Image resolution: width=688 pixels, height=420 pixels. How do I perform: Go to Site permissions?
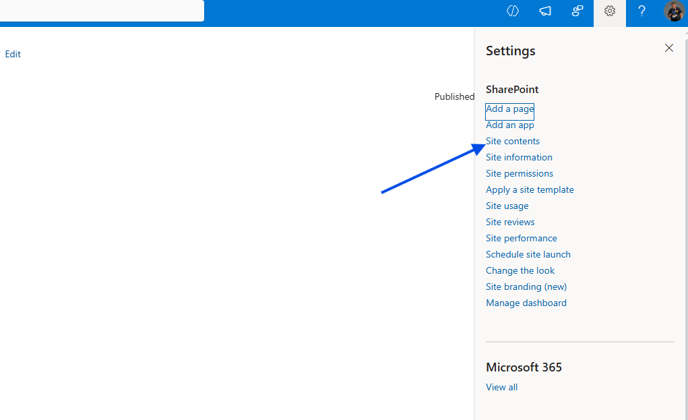coord(520,173)
